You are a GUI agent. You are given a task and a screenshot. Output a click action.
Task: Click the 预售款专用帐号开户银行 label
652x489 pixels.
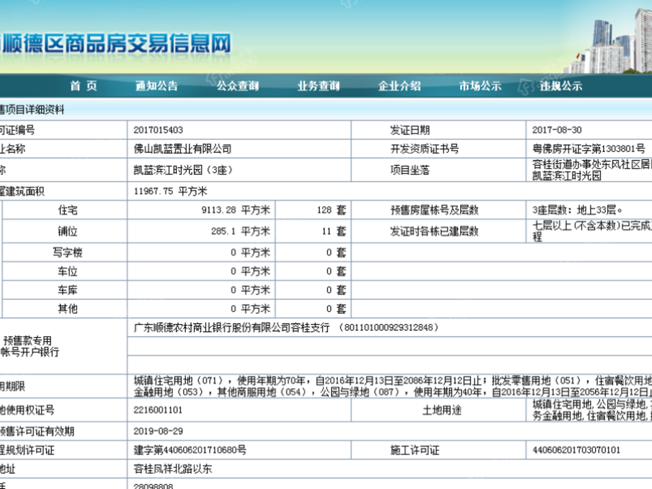pyautogui.click(x=30, y=347)
